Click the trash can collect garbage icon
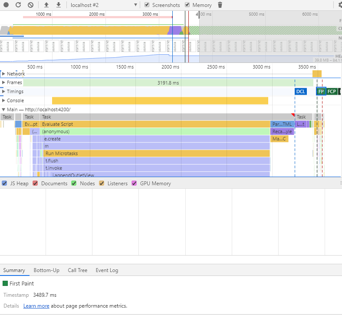Screen dimensions: 342x315 point(220,5)
